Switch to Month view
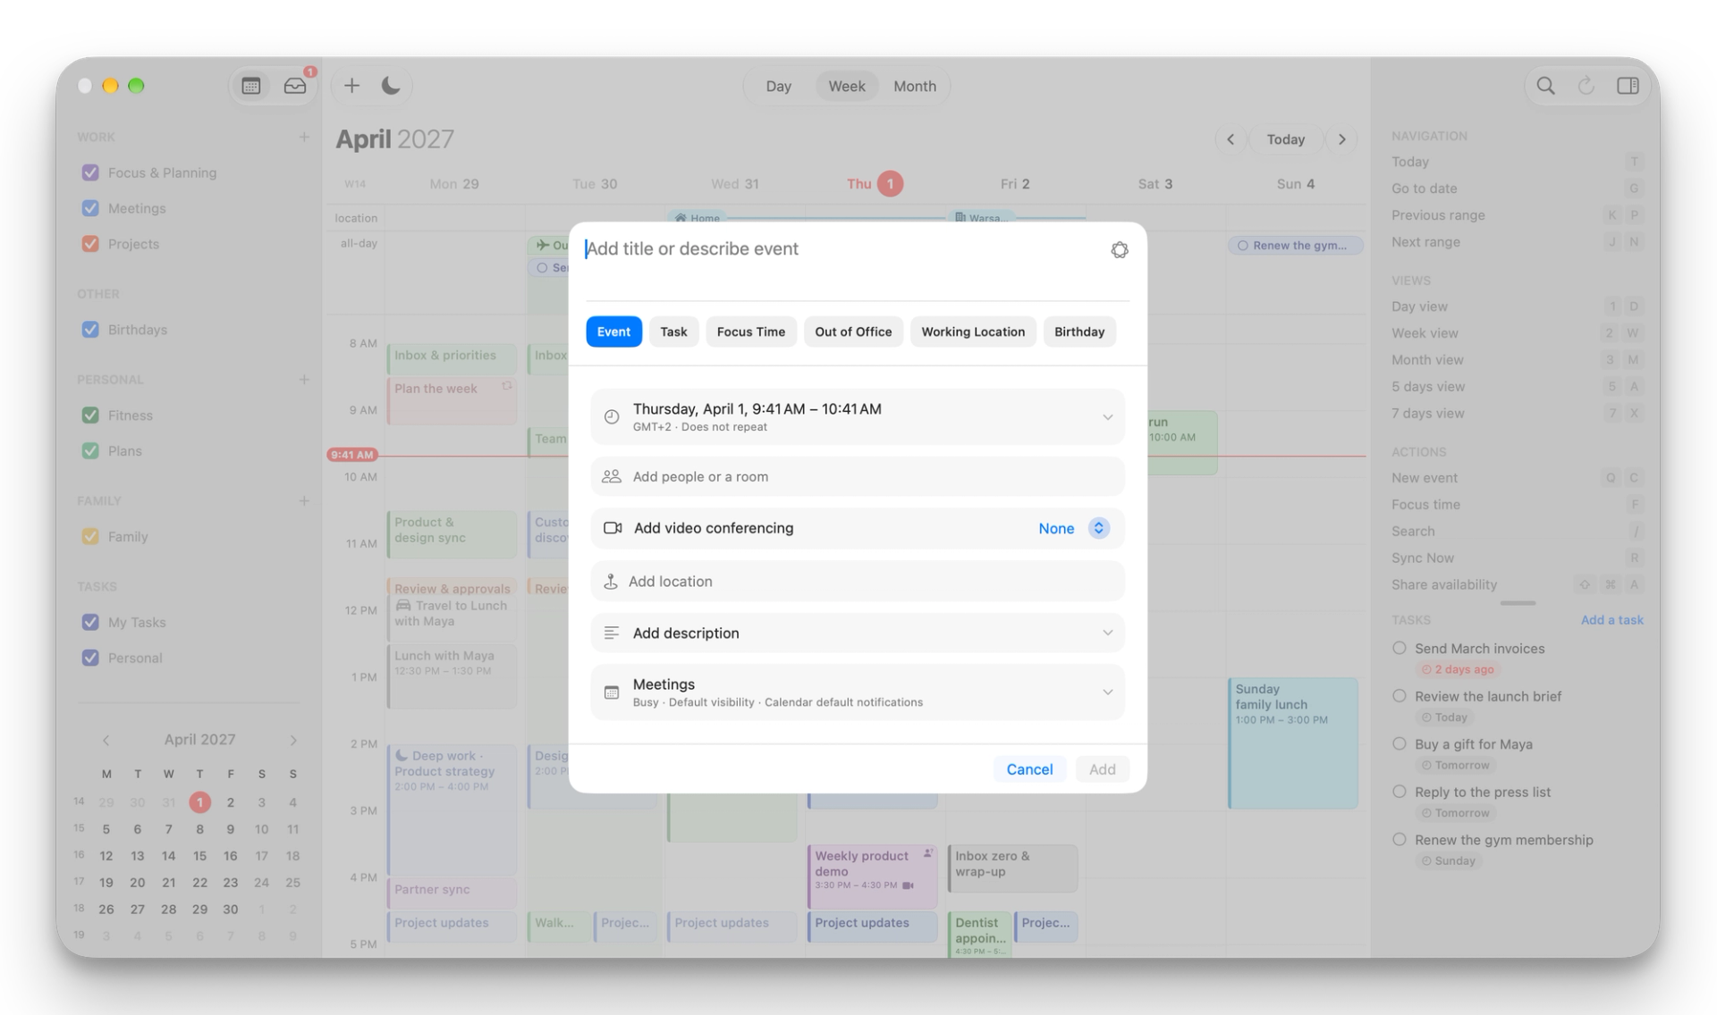The height and width of the screenshot is (1015, 1717). 914,86
